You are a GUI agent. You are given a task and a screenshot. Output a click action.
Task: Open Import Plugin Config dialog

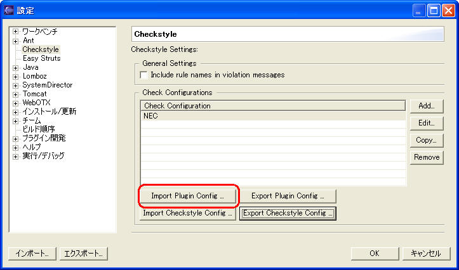pos(188,196)
